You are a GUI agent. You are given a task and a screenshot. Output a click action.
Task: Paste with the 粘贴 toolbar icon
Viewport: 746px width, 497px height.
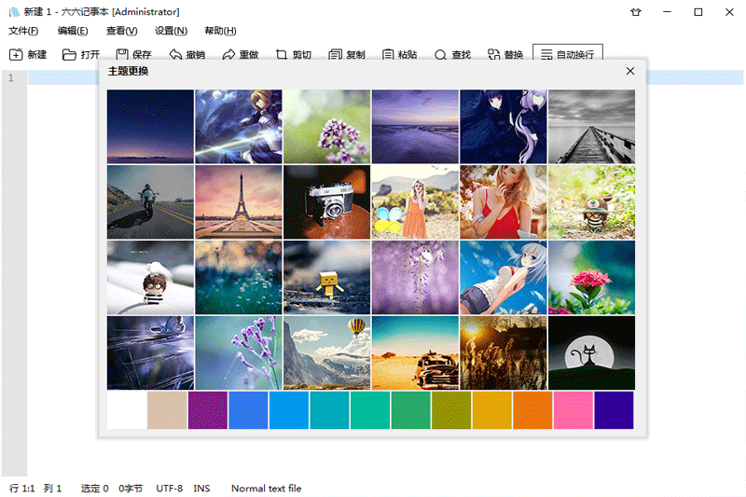click(x=388, y=55)
